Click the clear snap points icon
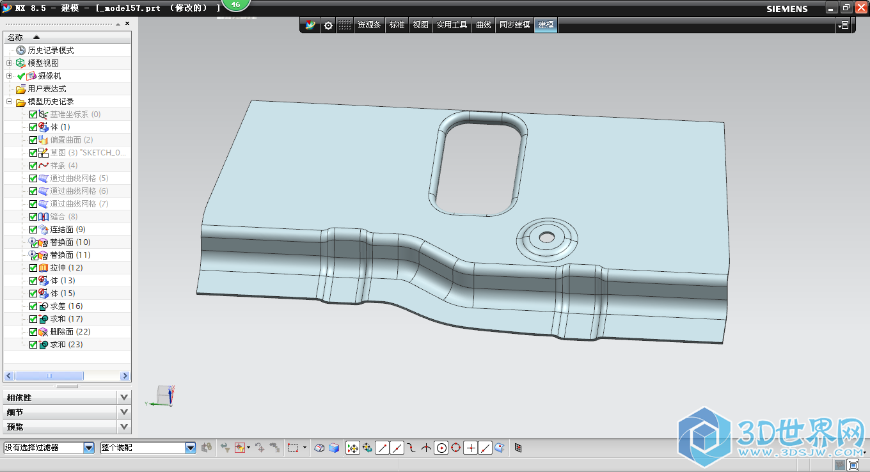 [x=367, y=448]
